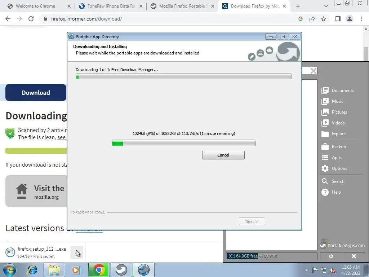This screenshot has width=369, height=277.
Task: Open Help in PortableApps menu
Action: coord(331,192)
